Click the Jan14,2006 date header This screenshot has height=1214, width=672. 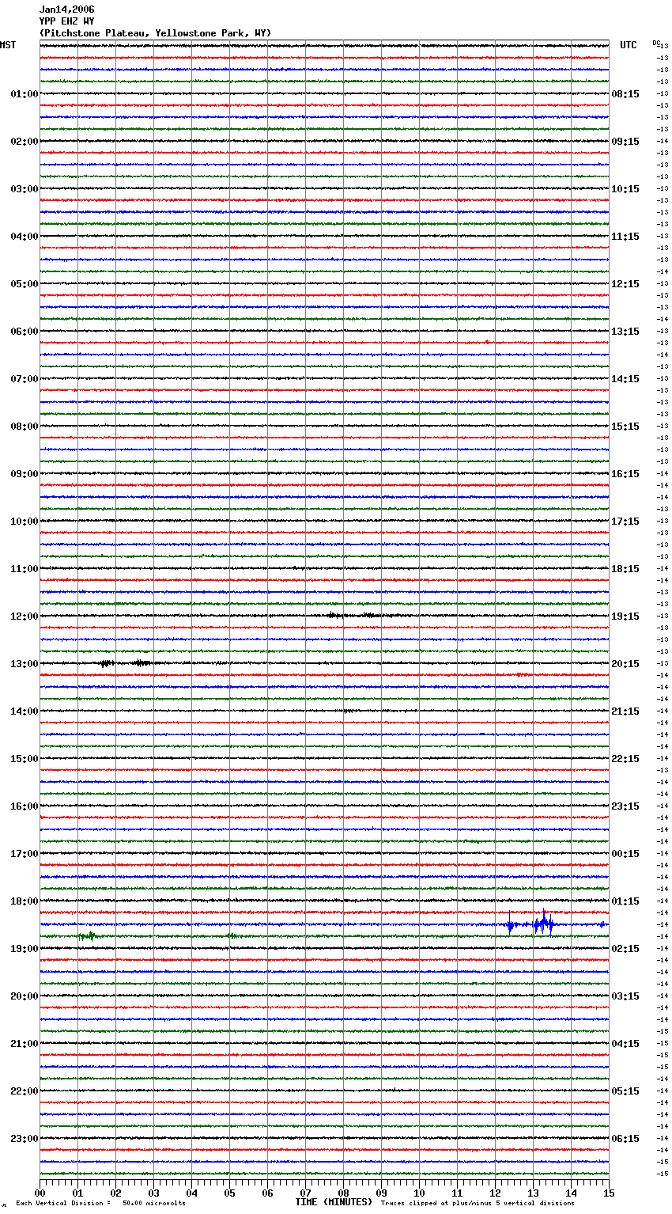click(66, 9)
